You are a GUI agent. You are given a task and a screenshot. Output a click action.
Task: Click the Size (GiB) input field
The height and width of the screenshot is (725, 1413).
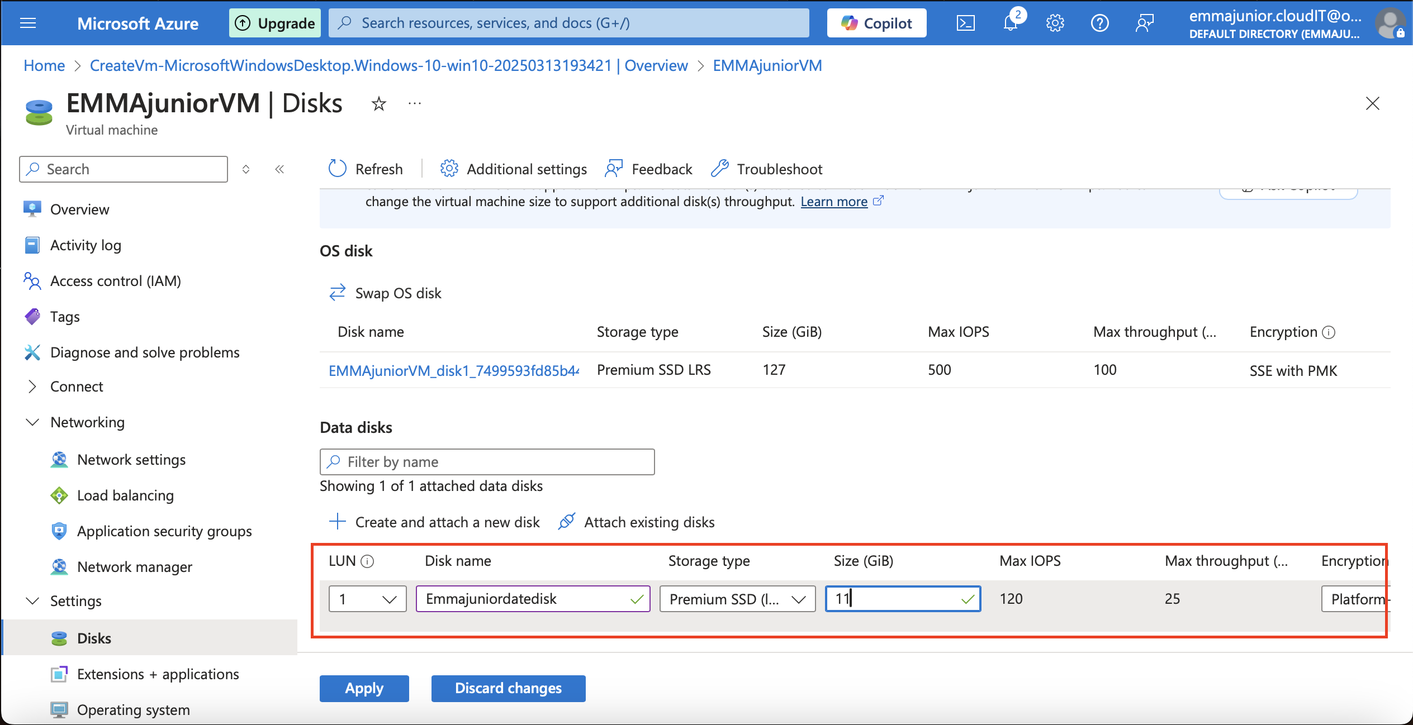click(x=903, y=599)
